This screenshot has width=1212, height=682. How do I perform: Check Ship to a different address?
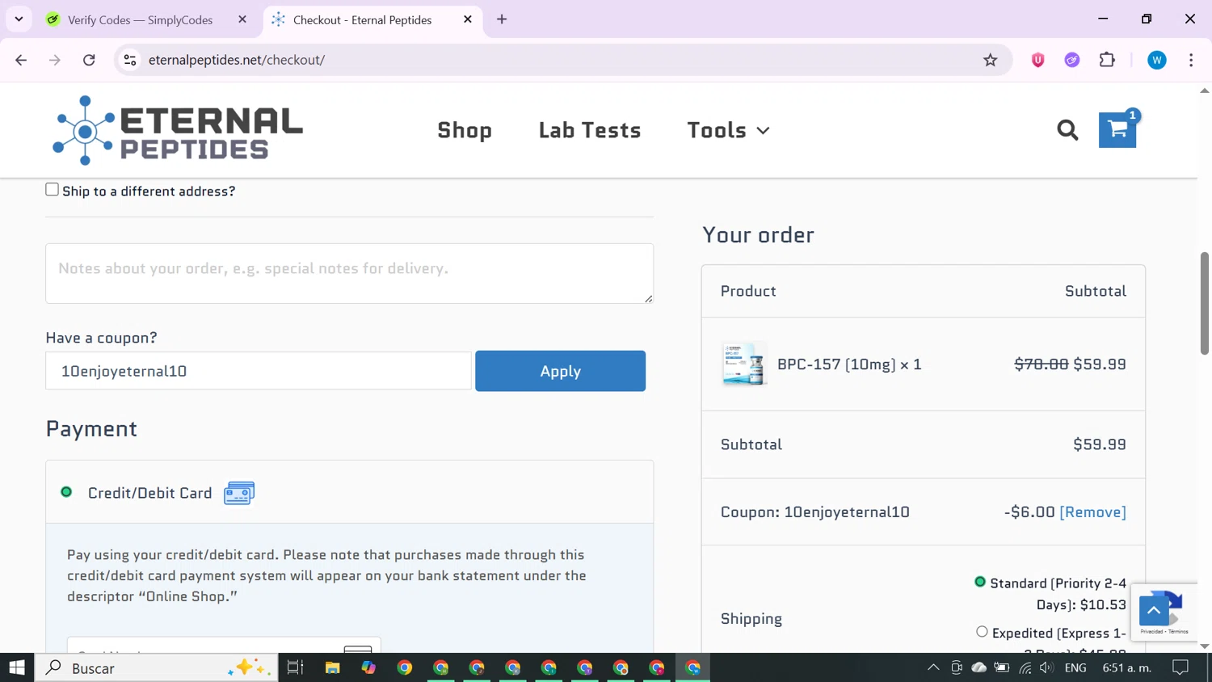[52, 190]
